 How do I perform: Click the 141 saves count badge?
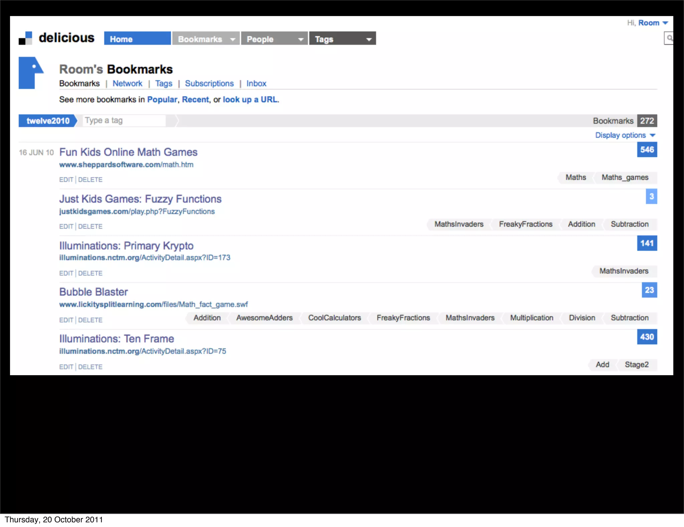(647, 243)
